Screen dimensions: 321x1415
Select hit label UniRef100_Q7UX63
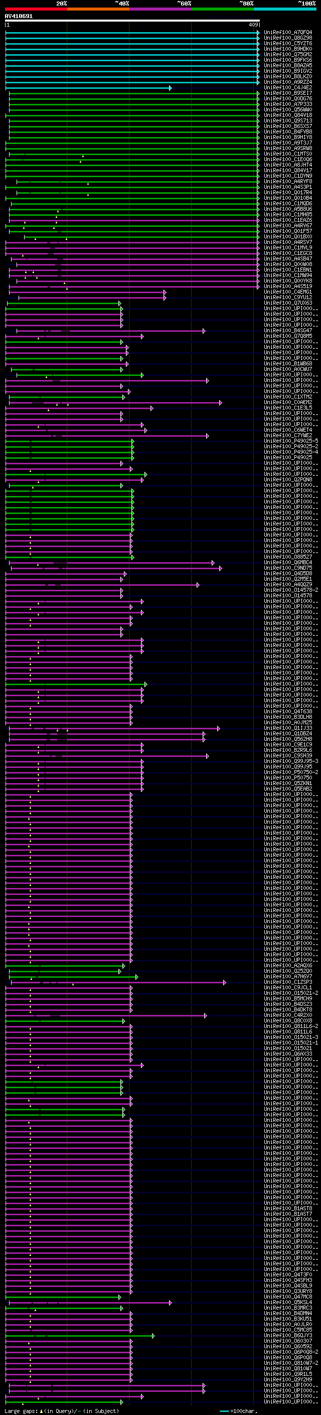[x=288, y=303]
